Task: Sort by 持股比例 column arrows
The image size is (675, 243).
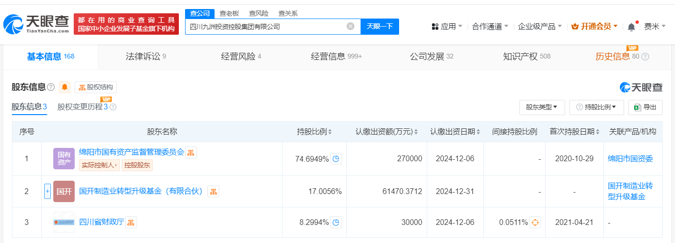Action: click(x=330, y=132)
